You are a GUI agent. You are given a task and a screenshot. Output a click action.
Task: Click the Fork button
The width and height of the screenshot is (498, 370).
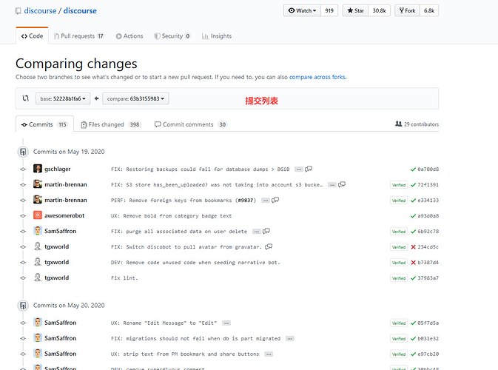click(407, 10)
